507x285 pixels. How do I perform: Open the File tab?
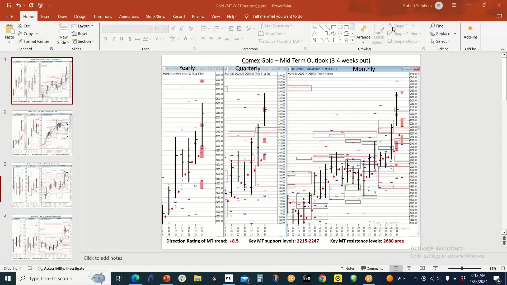pyautogui.click(x=10, y=16)
